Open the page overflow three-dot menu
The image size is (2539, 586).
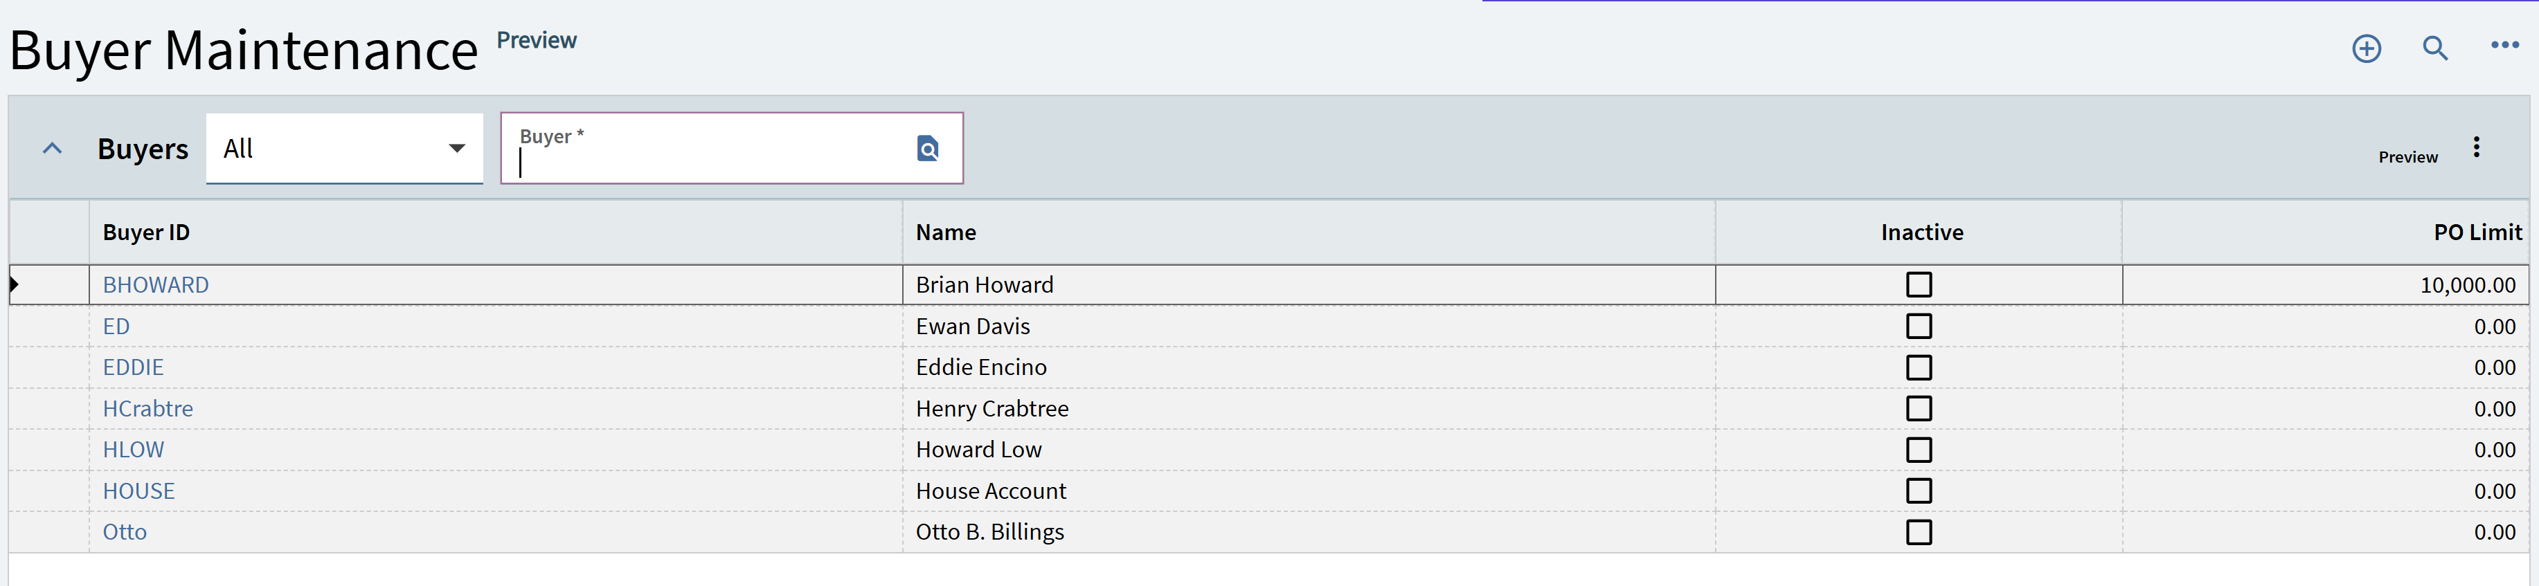pyautogui.click(x=2504, y=45)
